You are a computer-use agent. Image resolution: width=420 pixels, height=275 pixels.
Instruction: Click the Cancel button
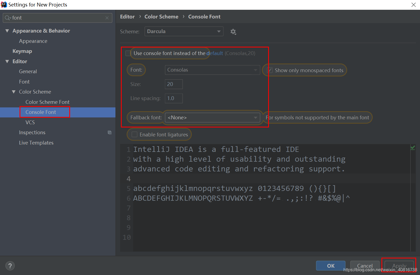coord(365,266)
